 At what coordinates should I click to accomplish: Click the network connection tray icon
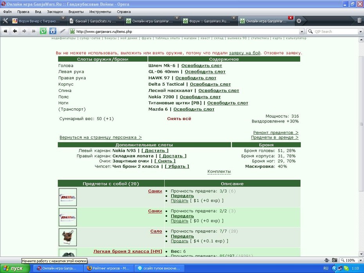click(x=340, y=268)
